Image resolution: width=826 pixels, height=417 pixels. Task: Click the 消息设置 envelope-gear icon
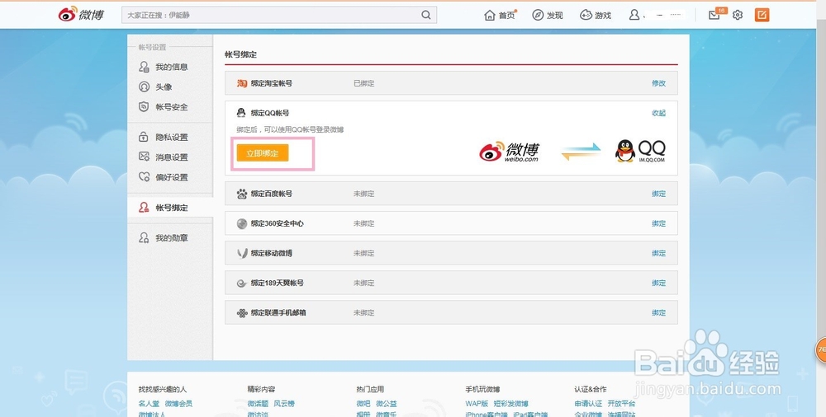[144, 157]
